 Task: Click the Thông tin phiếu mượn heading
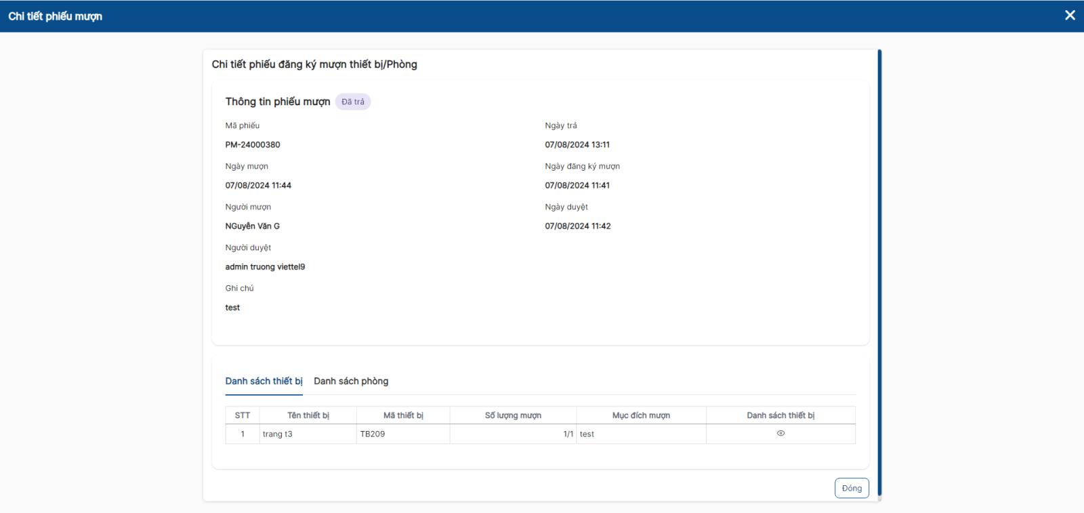tap(278, 102)
